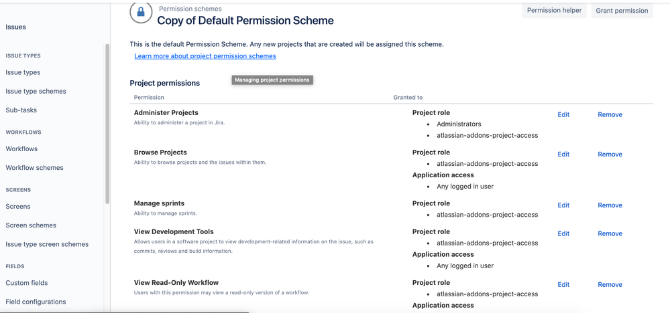Edit the Manage sprints permission
The width and height of the screenshot is (670, 313).
click(563, 205)
